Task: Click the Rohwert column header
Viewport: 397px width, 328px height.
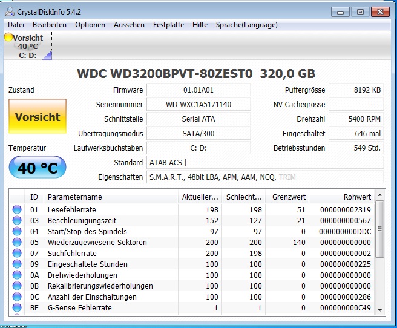Action: [x=341, y=197]
